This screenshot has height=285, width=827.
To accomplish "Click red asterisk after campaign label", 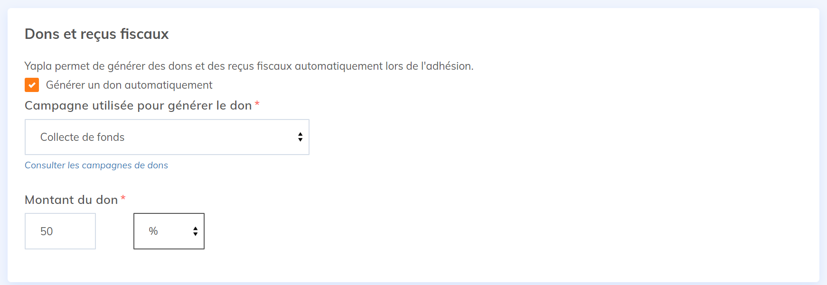I will pos(257,104).
